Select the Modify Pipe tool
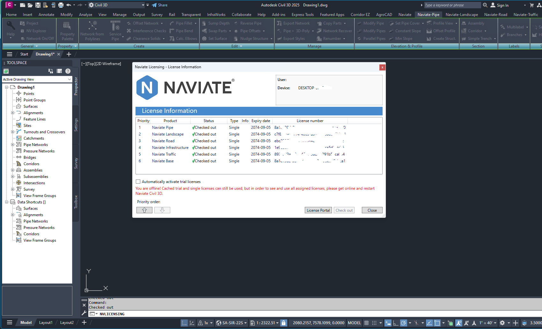This screenshot has height=329, width=542. (370, 23)
